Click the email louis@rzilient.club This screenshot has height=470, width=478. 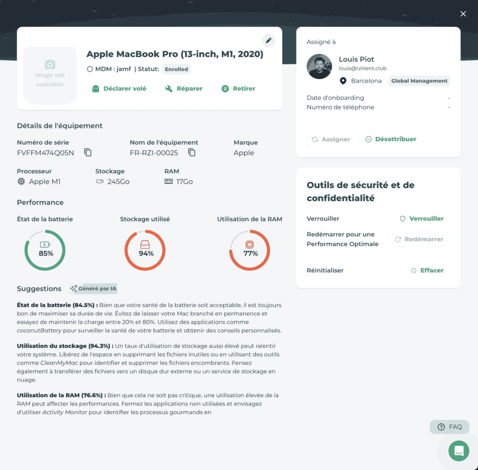362,68
